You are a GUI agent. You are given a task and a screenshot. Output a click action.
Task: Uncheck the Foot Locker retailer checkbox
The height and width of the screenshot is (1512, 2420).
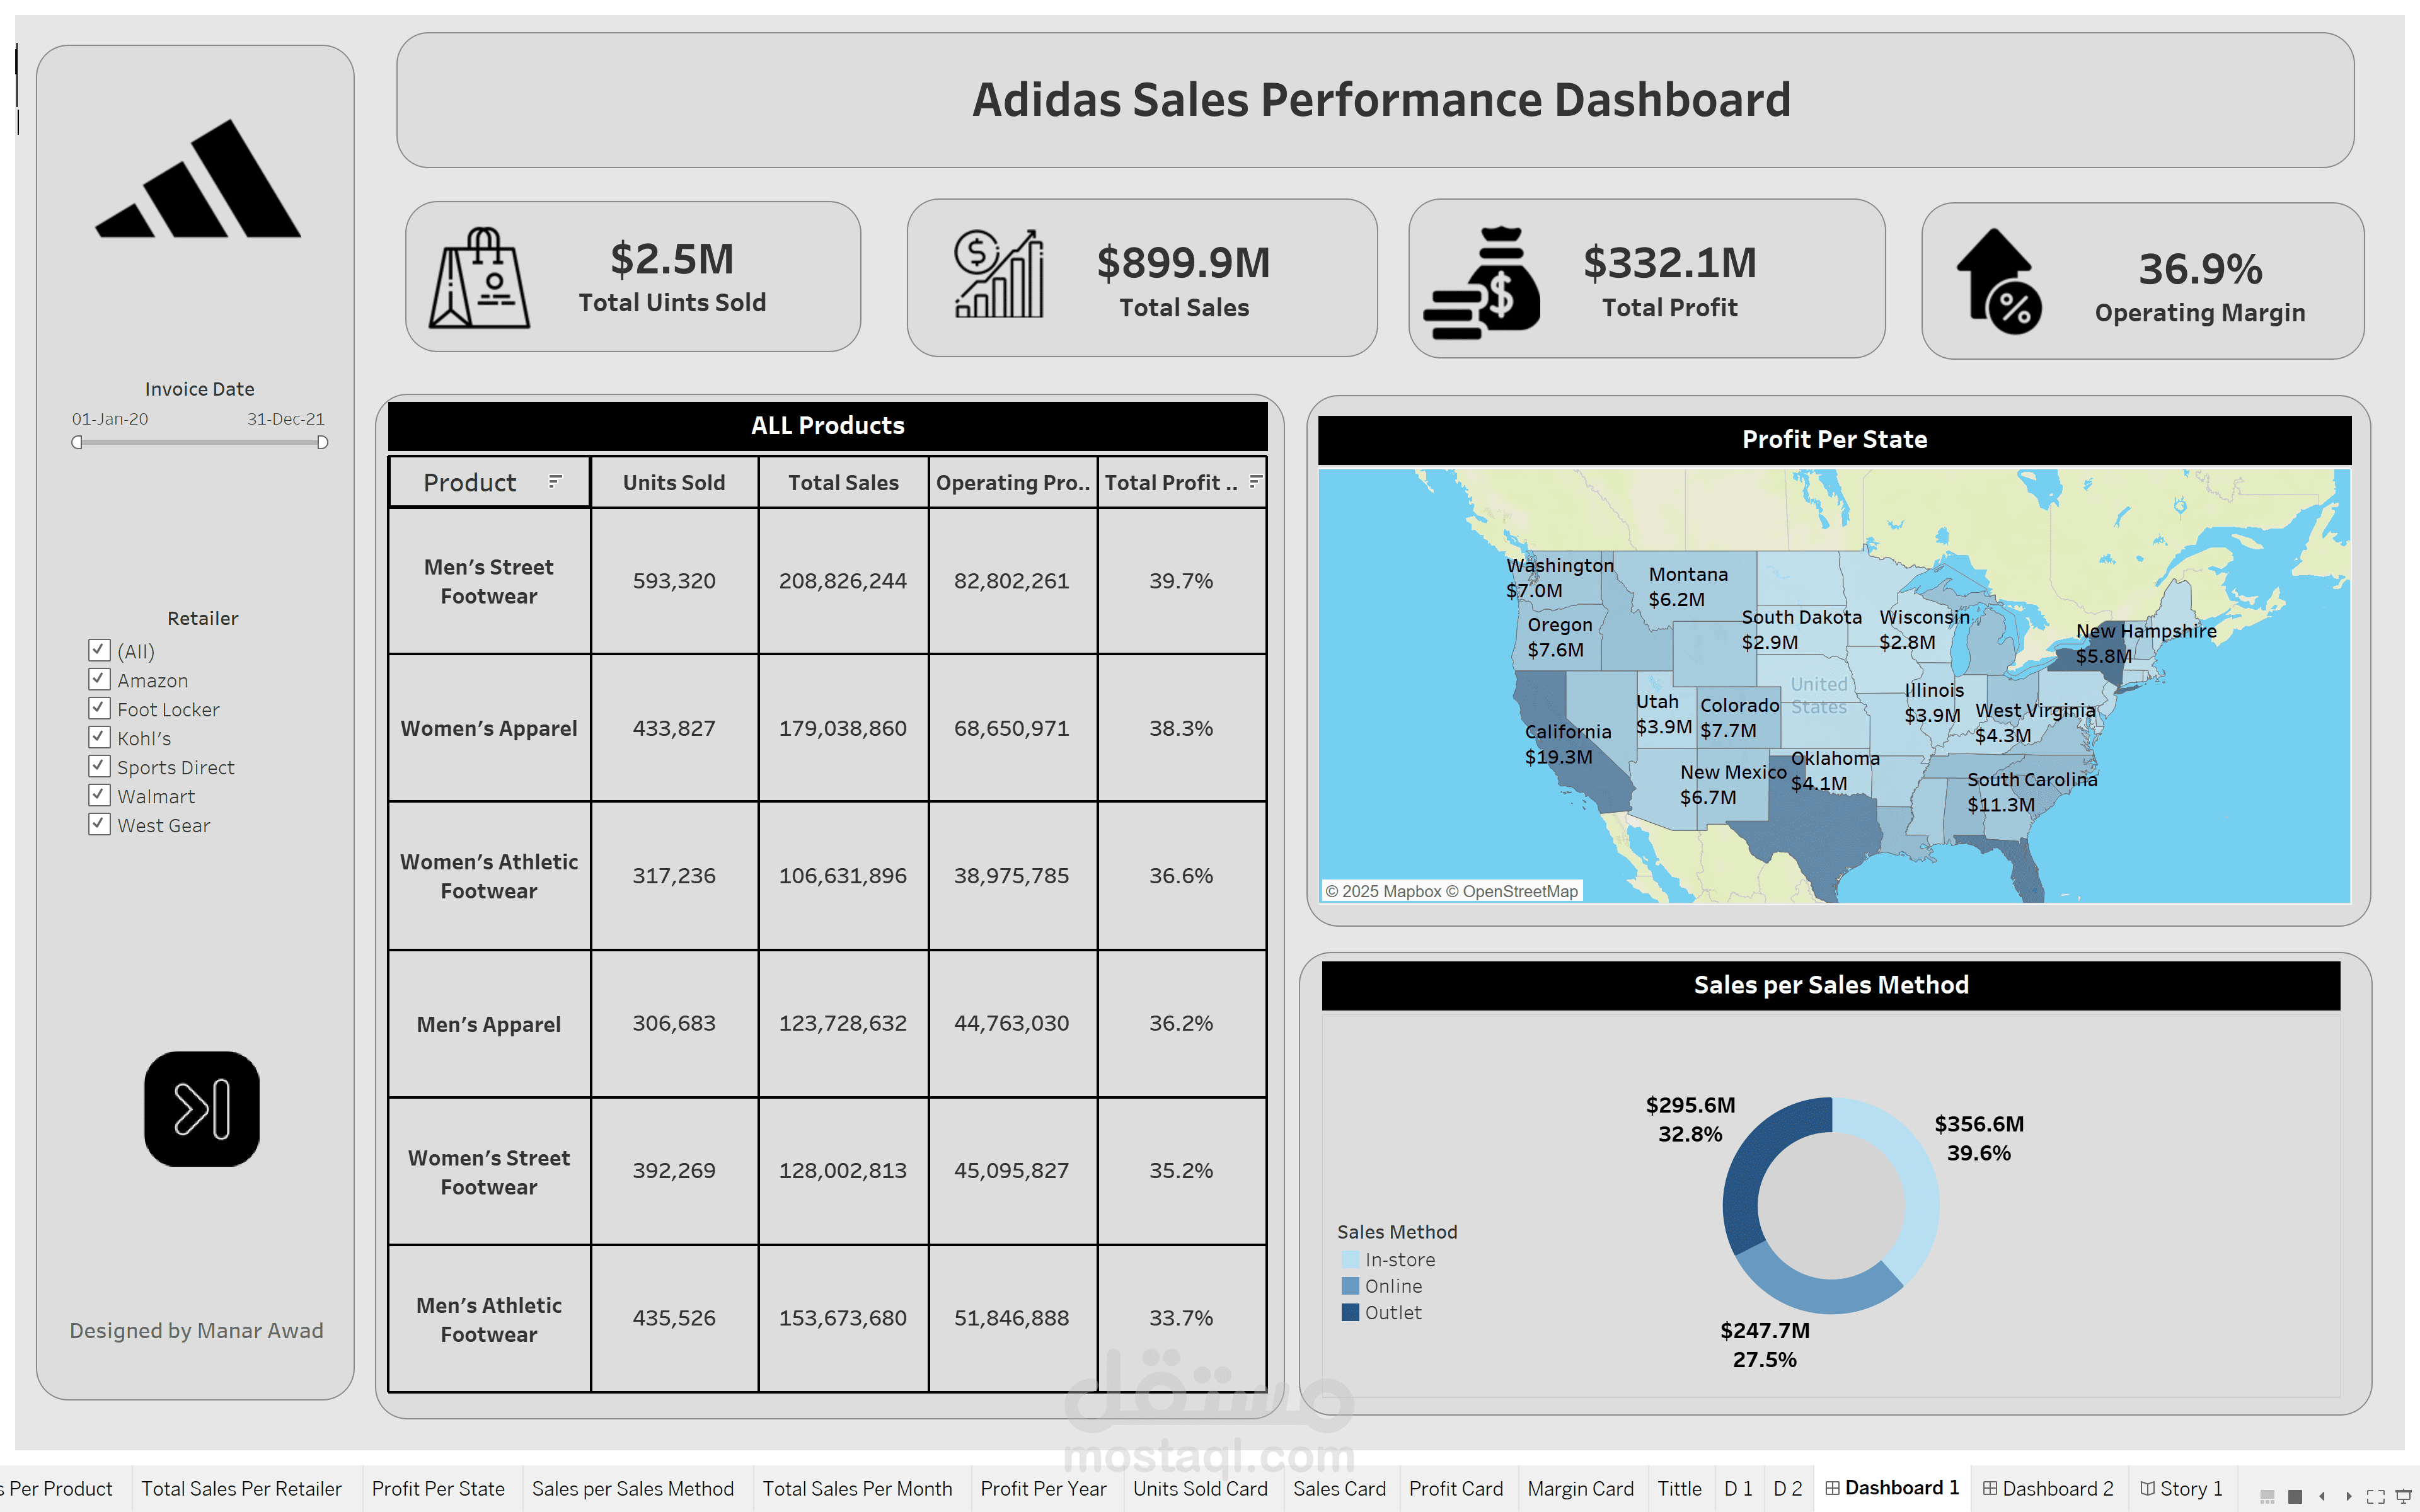(99, 708)
